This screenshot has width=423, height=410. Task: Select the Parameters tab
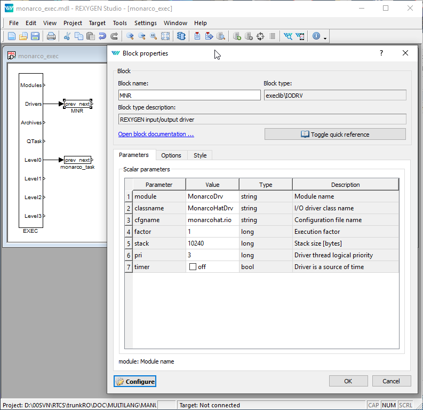[x=134, y=155]
